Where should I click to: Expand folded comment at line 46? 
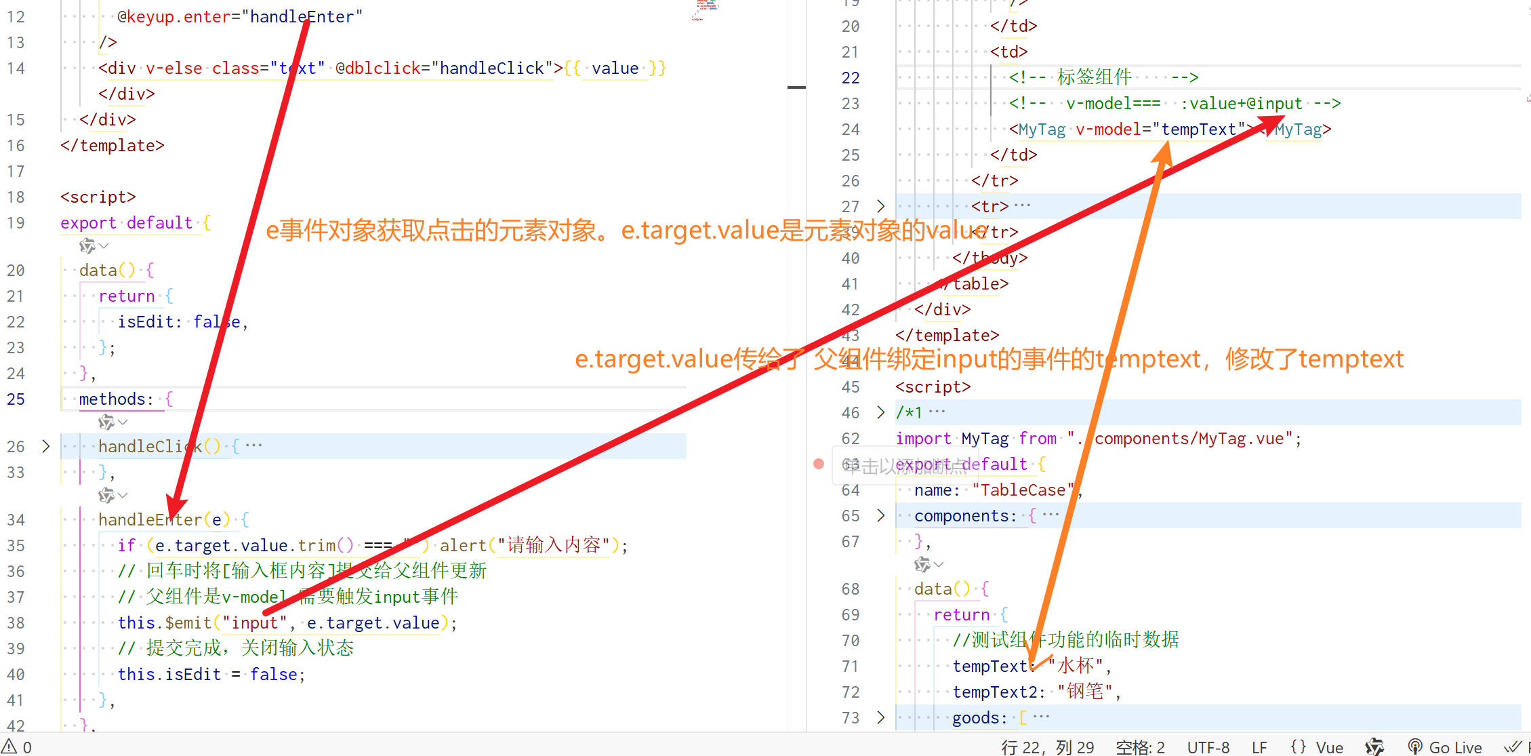pos(880,412)
